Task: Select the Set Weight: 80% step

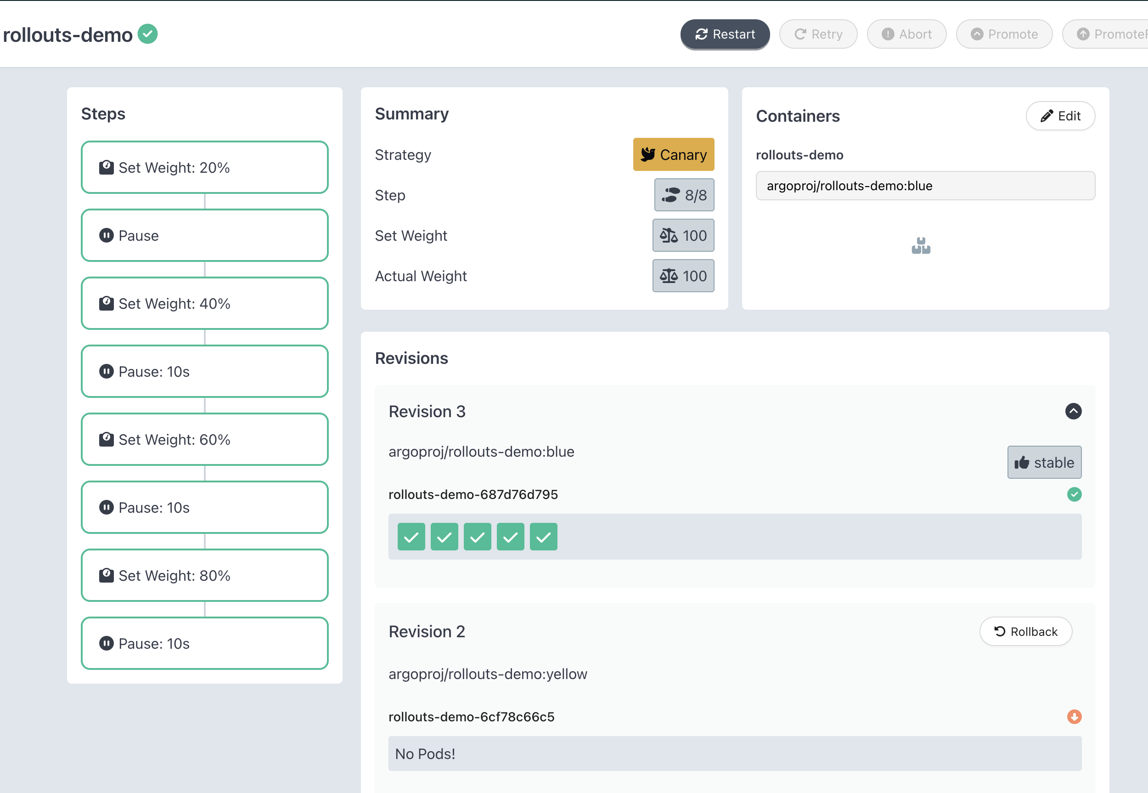Action: pyautogui.click(x=205, y=575)
